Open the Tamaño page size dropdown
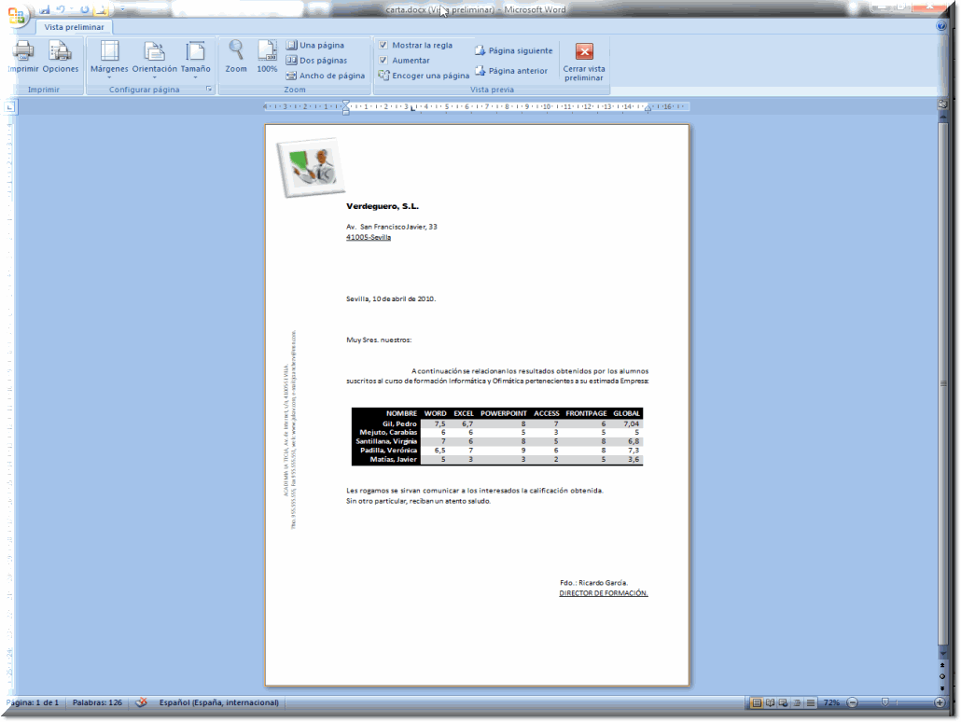This screenshot has height=722, width=961. point(195,58)
